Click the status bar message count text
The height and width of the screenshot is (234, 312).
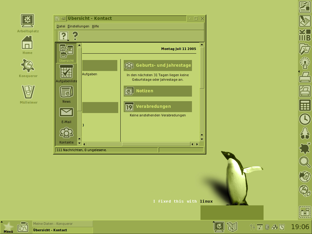82,150
